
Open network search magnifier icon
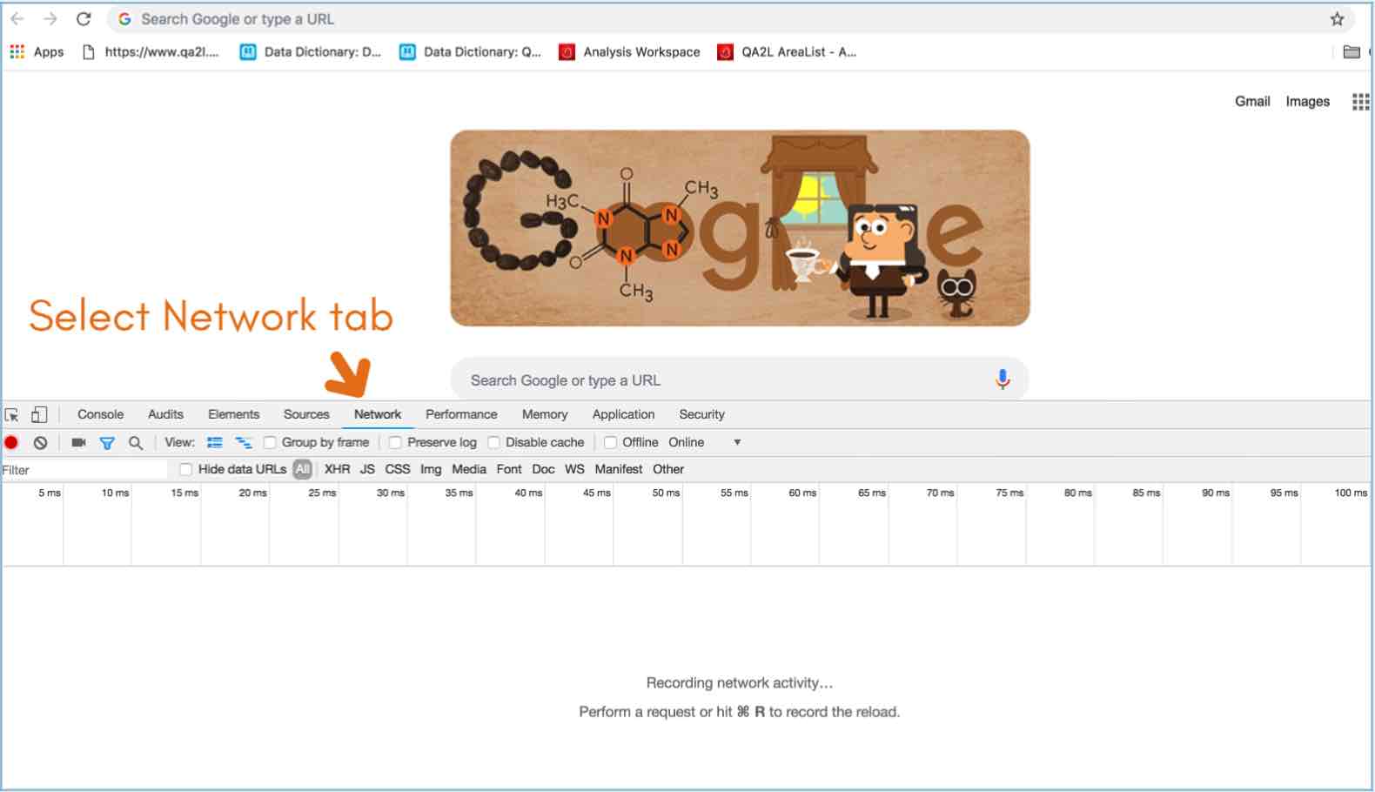(136, 443)
